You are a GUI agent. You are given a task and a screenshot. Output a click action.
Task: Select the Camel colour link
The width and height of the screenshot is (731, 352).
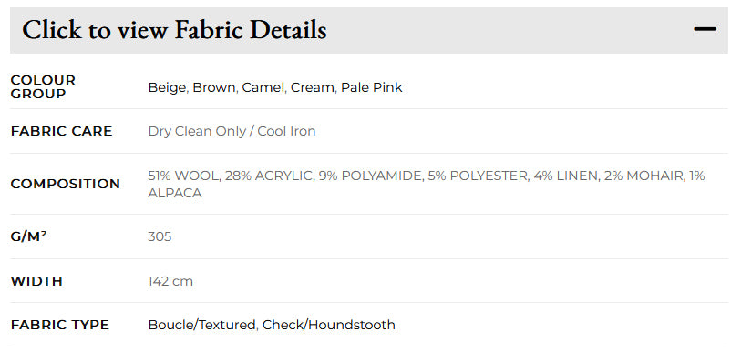tap(263, 87)
